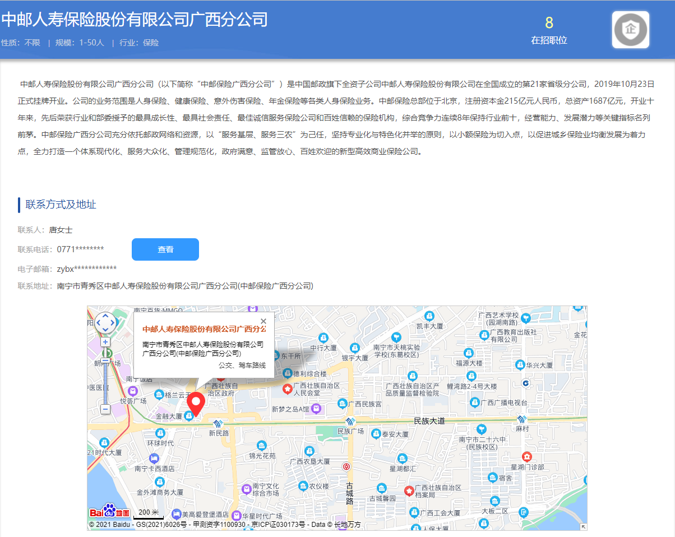The width and height of the screenshot is (675, 537).
Task: Click the masked email zybx************
Action: 87,268
